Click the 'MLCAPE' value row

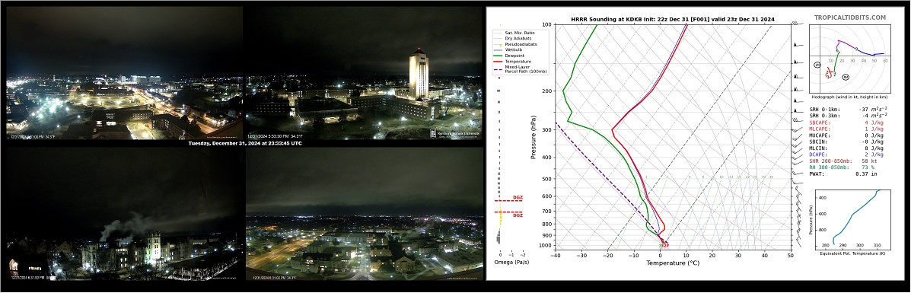pos(846,129)
